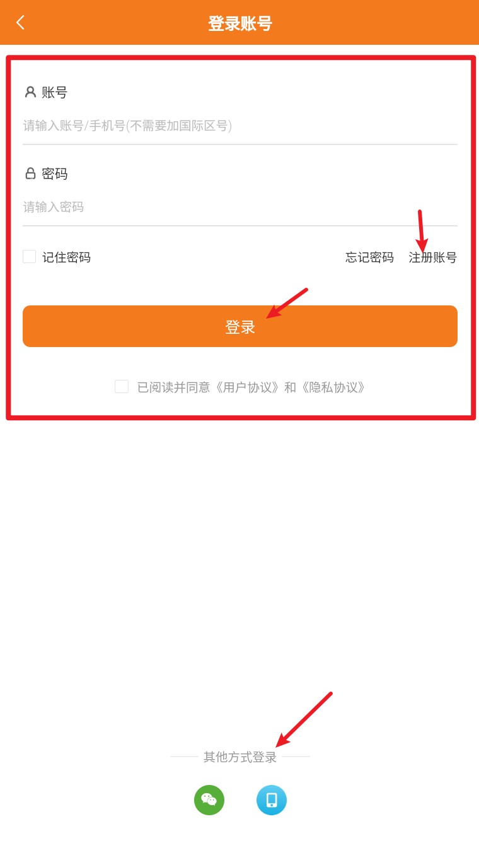The height and width of the screenshot is (855, 479).
Task: Tap the 已阅读并同意 agreement text
Action: 174,387
